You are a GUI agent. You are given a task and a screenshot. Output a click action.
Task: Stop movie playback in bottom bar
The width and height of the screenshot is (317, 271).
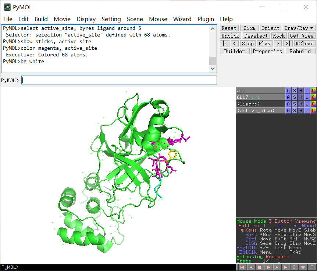tap(260, 267)
